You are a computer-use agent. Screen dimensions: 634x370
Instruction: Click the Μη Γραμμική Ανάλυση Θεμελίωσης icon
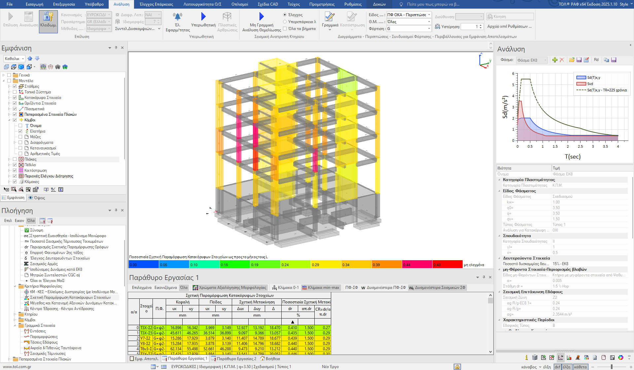pos(262,16)
